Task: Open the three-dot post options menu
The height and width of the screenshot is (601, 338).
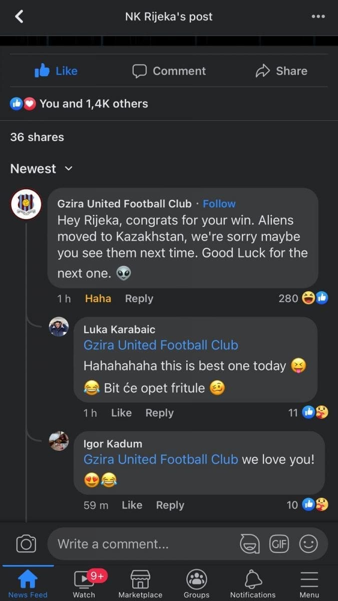Action: point(318,17)
